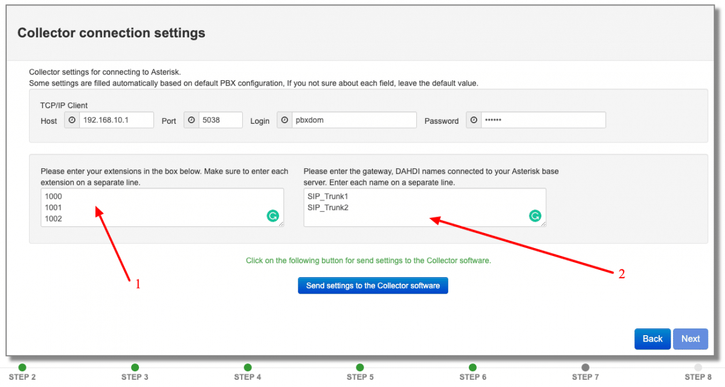The height and width of the screenshot is (387, 725).
Task: Click the clock icon beside Host field
Action: pyautogui.click(x=72, y=120)
